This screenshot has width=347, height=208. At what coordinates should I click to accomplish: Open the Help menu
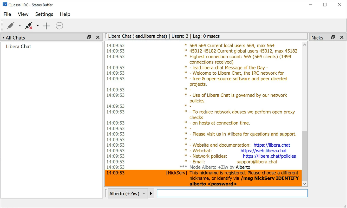point(65,14)
